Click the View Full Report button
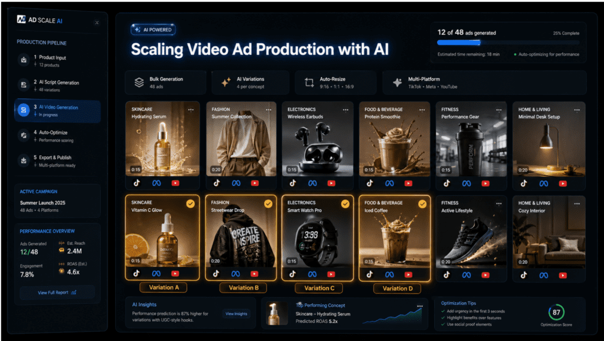604x341 pixels. 57,293
